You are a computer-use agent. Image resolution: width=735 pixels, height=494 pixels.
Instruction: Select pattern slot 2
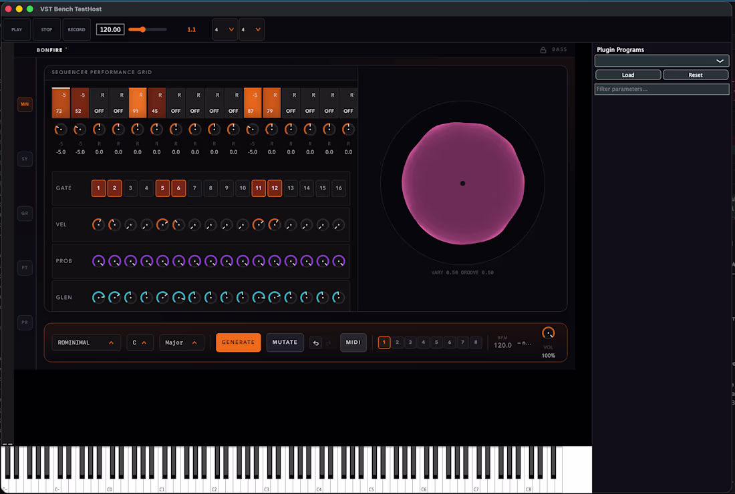[x=397, y=342]
